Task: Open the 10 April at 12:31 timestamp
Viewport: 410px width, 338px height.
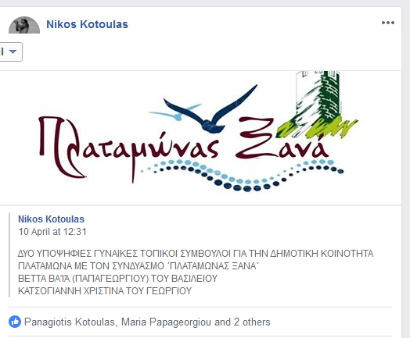Action: coord(52,232)
